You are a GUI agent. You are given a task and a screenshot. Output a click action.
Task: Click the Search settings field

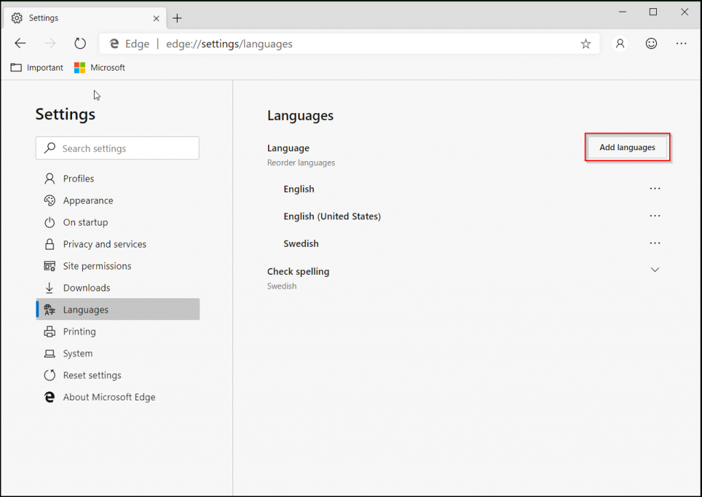117,148
